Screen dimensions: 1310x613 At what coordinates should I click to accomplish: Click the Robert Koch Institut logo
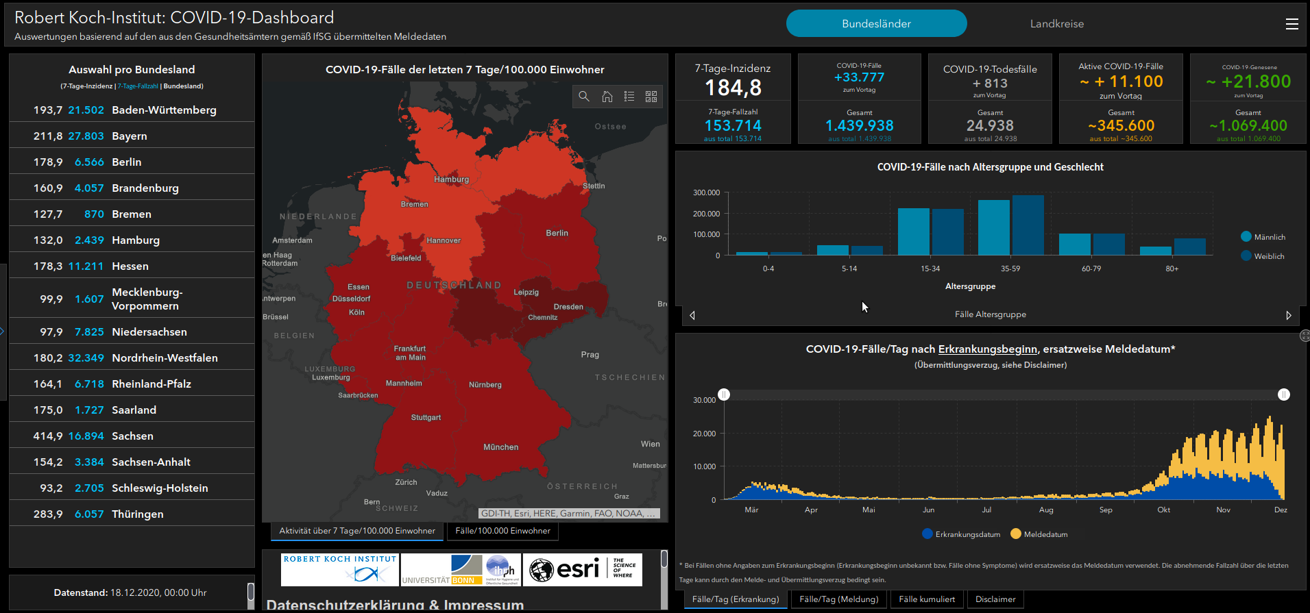[339, 569]
